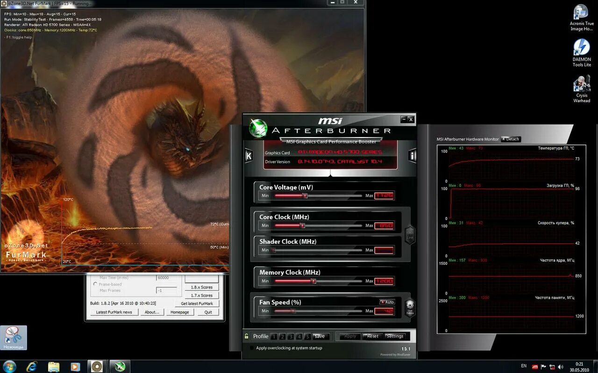Click the User Define fan icon button
This screenshot has height=373, width=598.
[x=410, y=307]
